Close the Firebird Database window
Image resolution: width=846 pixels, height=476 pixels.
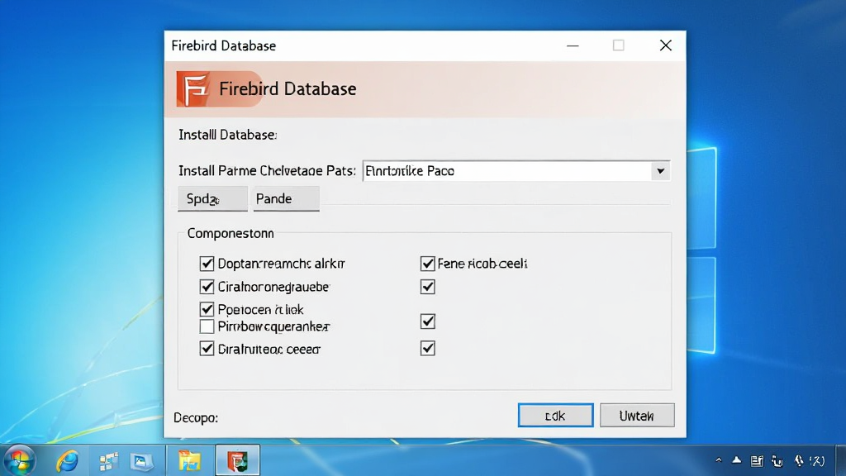666,45
